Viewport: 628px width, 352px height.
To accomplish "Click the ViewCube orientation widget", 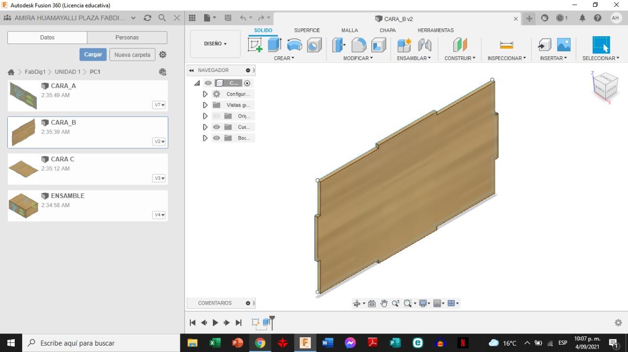I will tap(604, 88).
